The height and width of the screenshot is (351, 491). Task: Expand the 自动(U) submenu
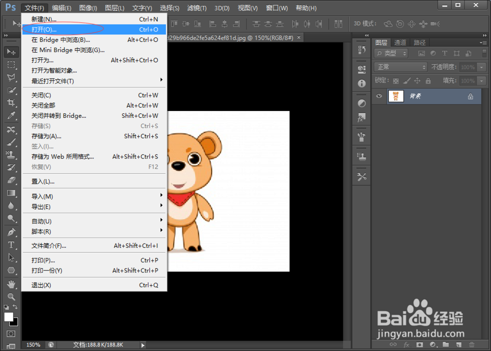point(94,221)
